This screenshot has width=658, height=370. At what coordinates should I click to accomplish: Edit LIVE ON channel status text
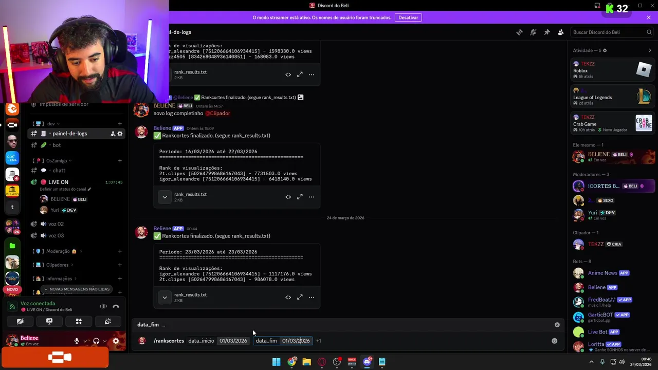pyautogui.click(x=65, y=190)
